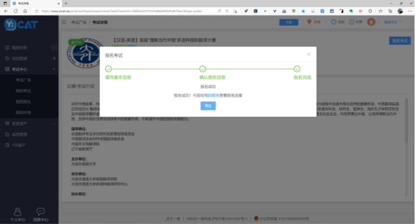Viewport: 415px width, 224px height.
Task: Click the blue 确定 button in dialog
Action: click(208, 105)
